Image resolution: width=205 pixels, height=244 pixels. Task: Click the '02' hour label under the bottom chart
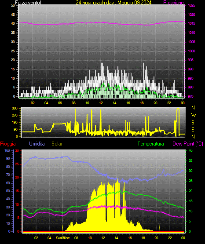pyautogui.click(x=36, y=238)
